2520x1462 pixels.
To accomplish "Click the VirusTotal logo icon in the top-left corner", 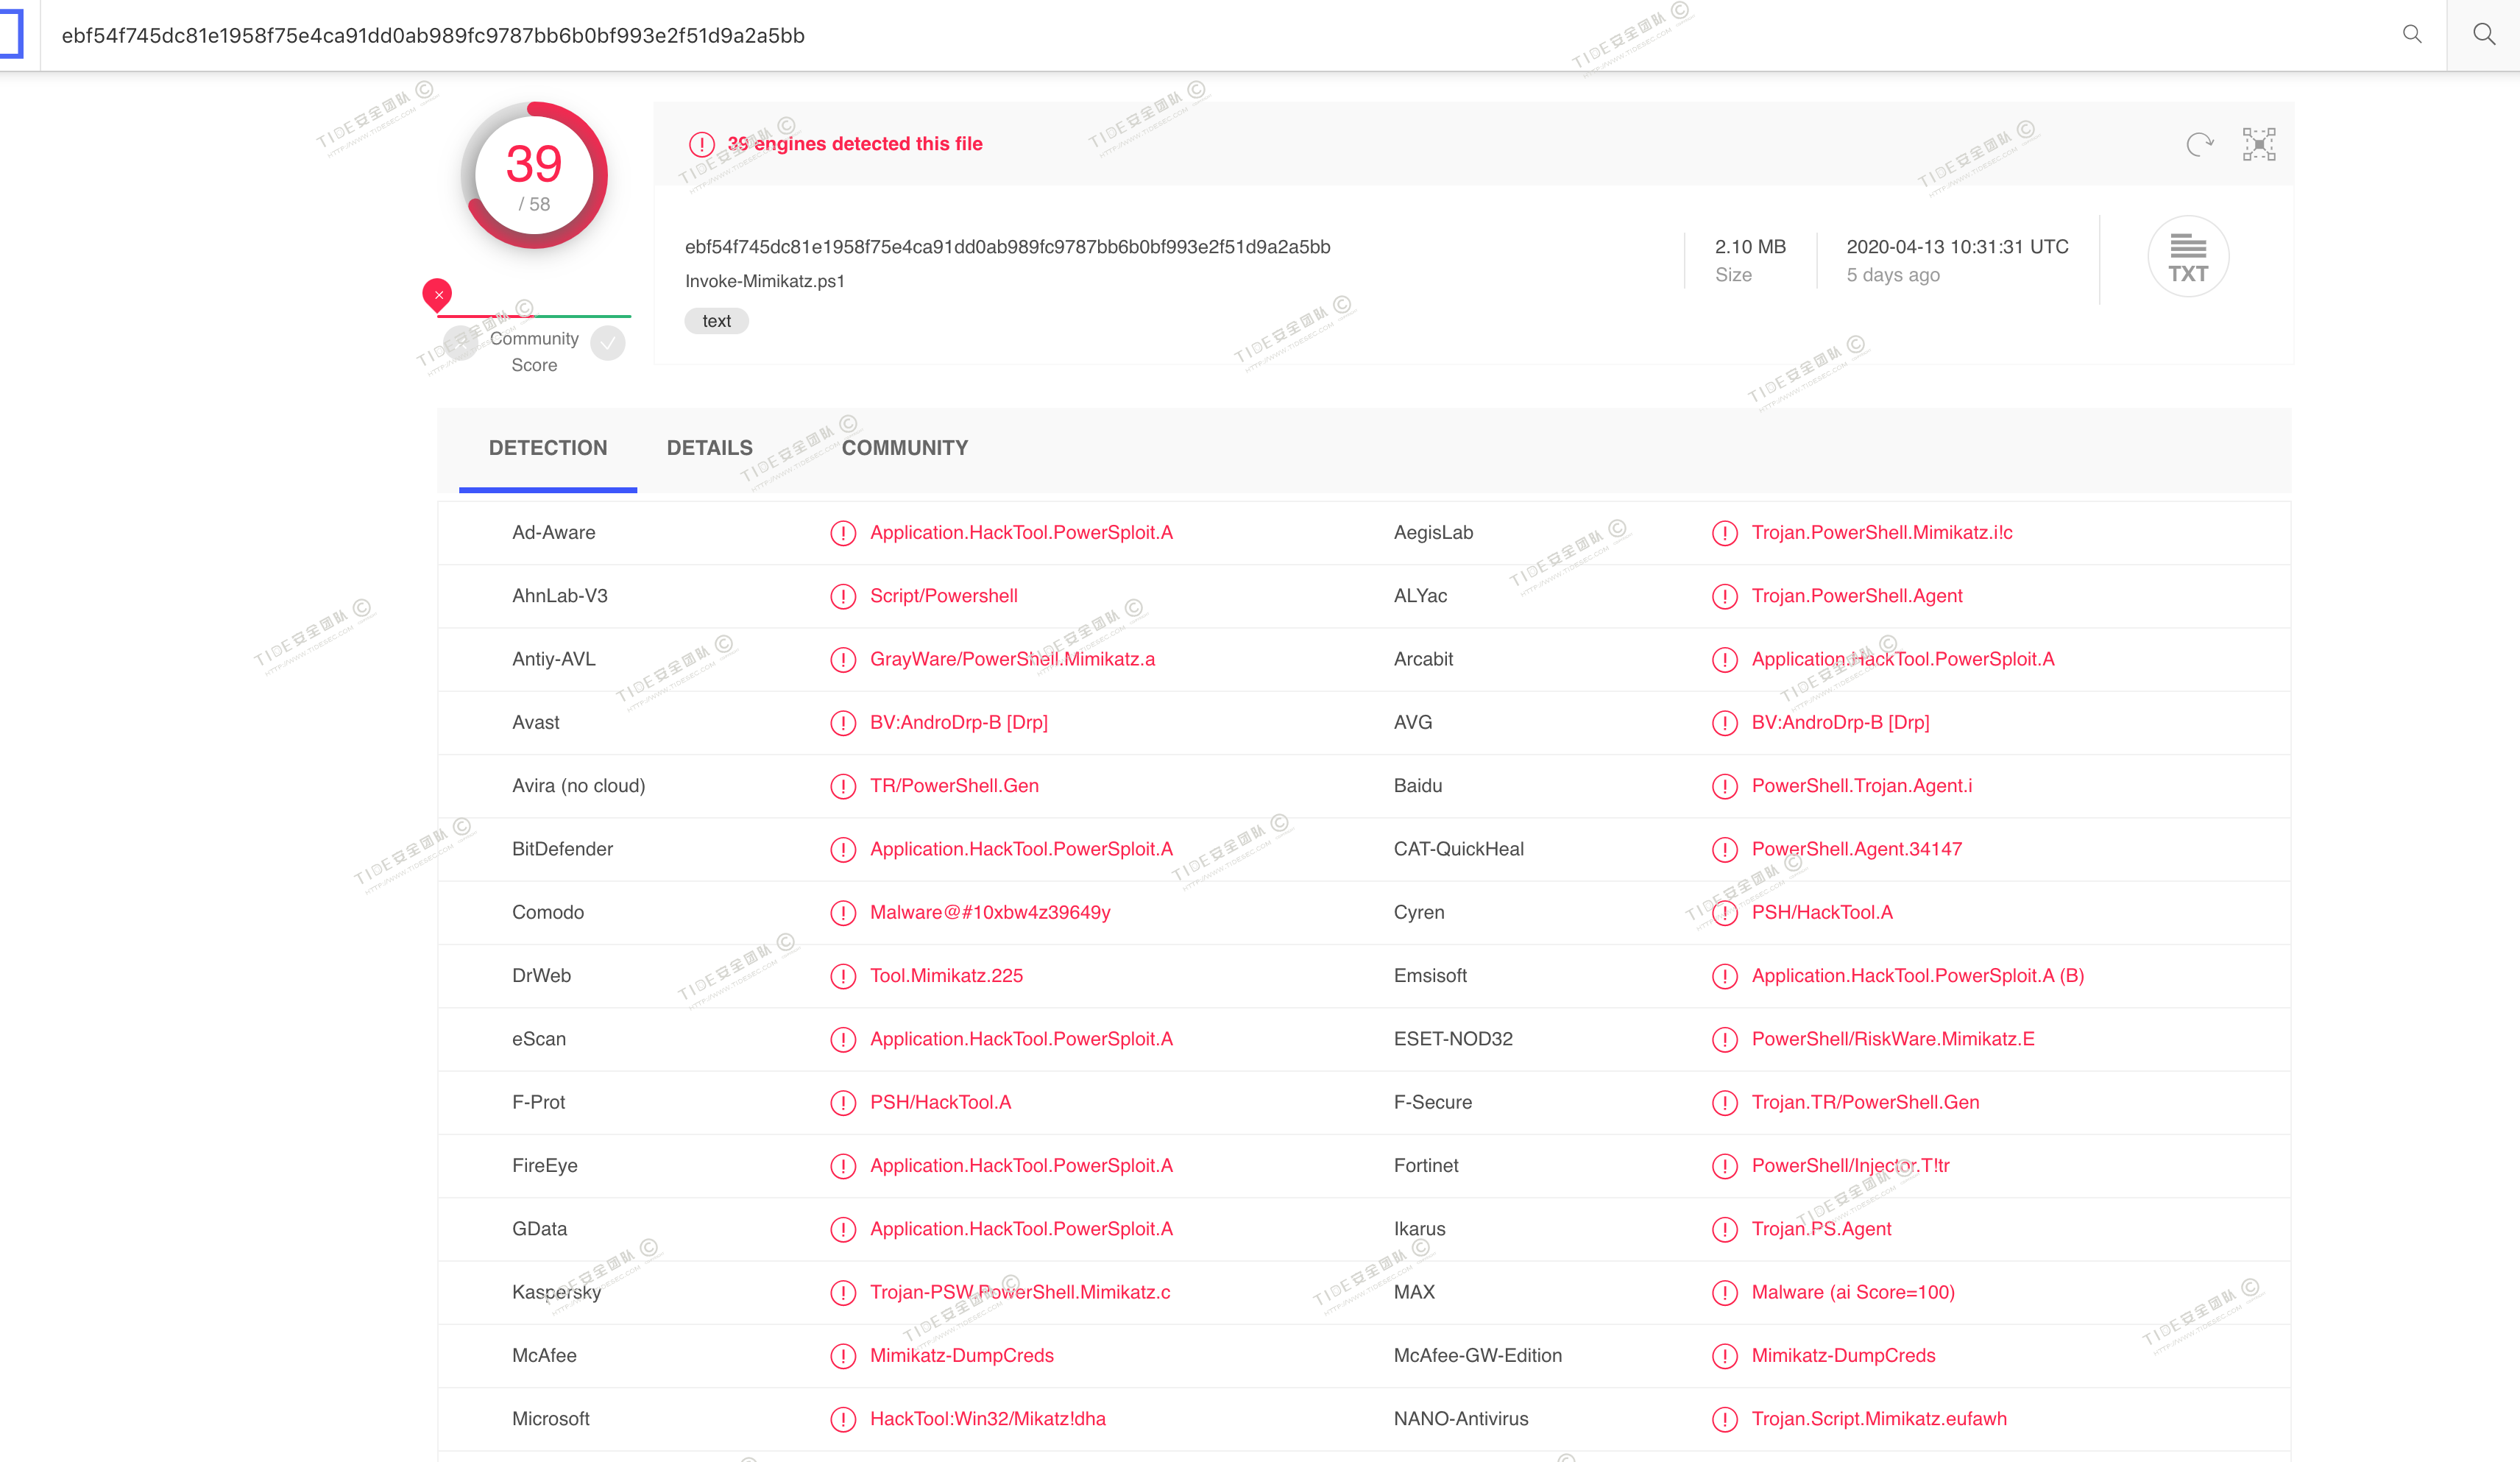I will 10,35.
